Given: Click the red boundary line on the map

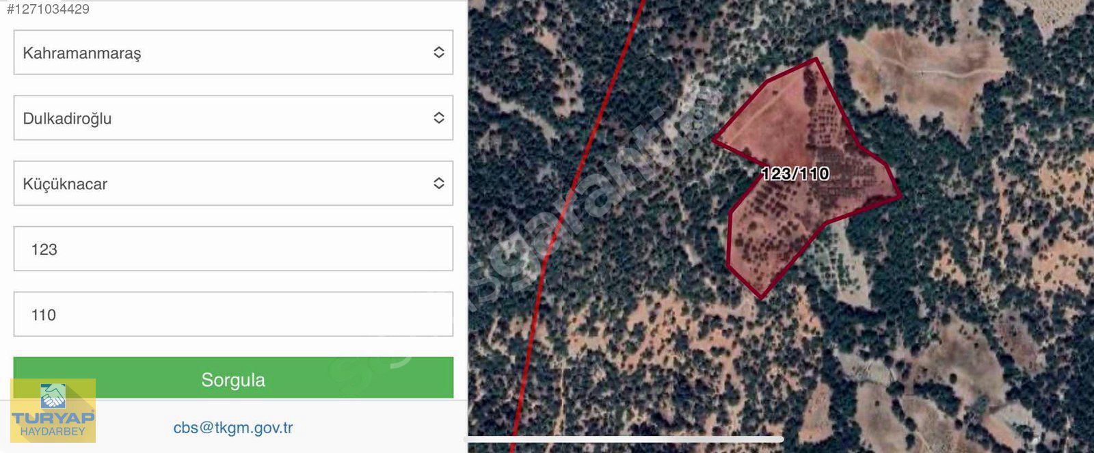Looking at the screenshot, I should (581, 191).
